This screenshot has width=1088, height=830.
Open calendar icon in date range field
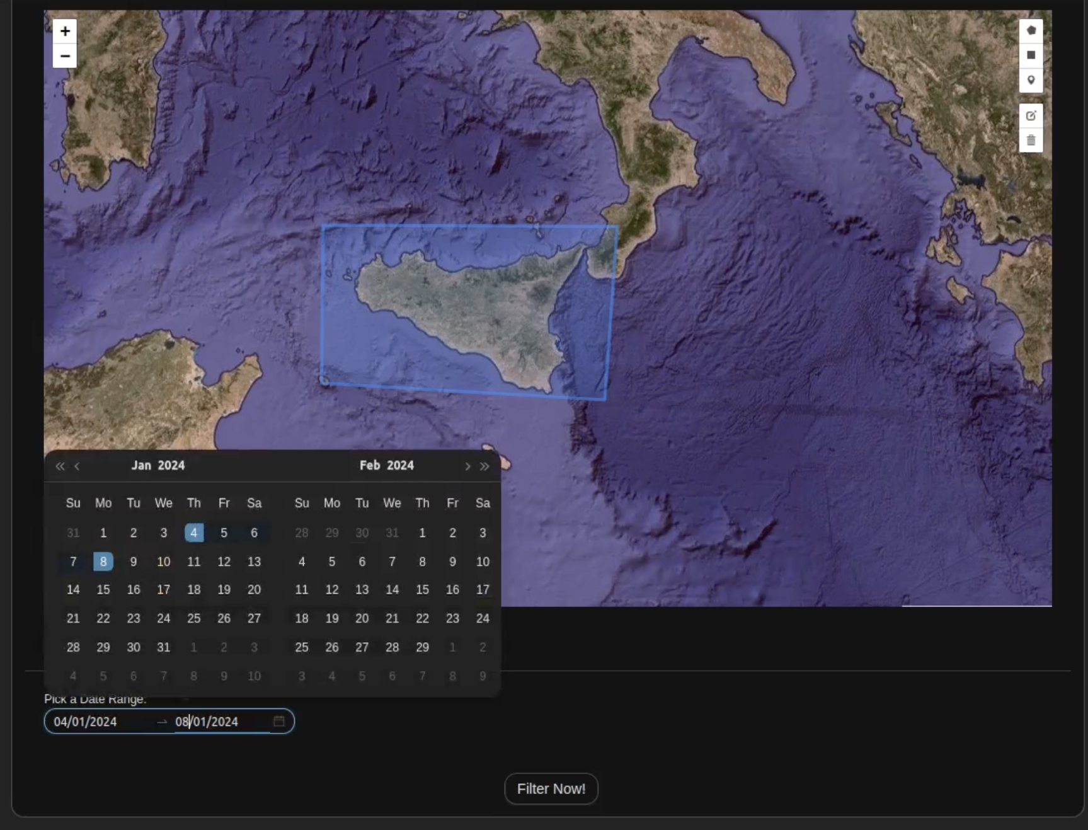coord(279,721)
